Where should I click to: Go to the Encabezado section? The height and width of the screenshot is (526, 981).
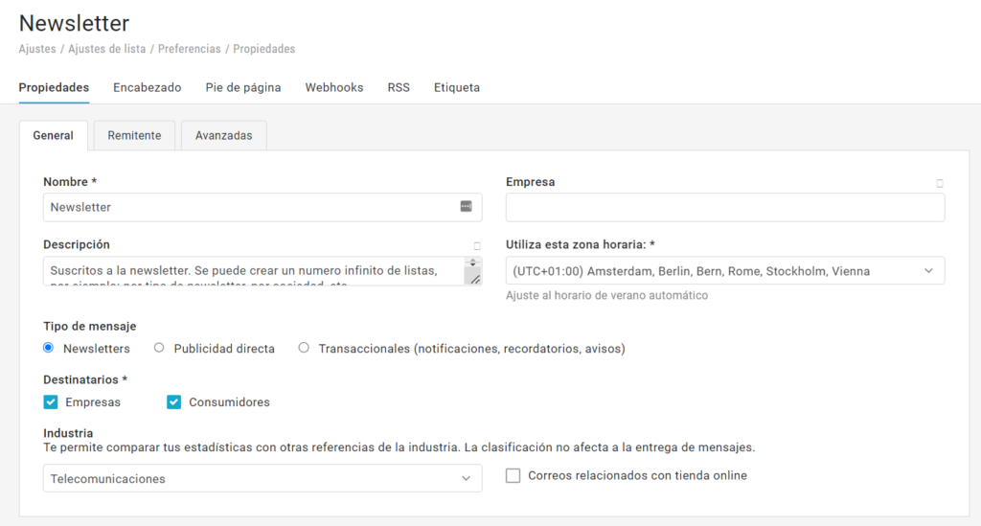[x=147, y=87]
